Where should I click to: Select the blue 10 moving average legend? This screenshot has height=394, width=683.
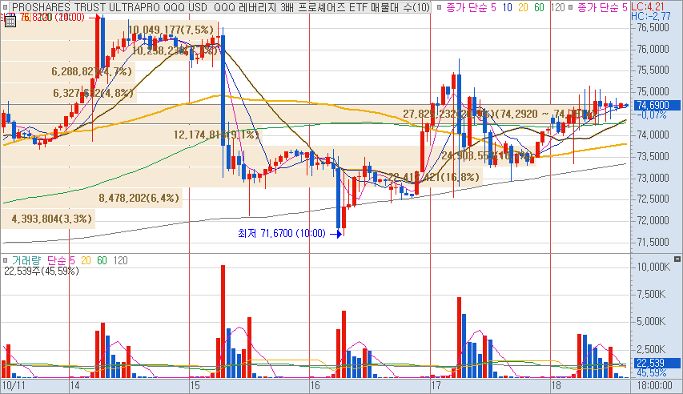click(x=507, y=7)
